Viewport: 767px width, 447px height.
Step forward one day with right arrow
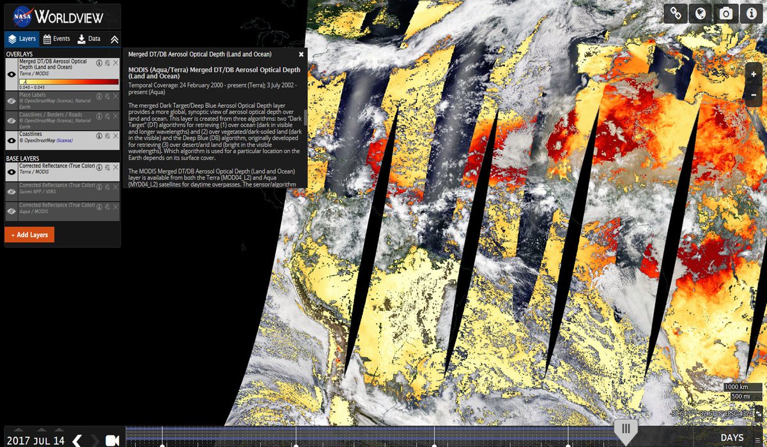point(94,441)
